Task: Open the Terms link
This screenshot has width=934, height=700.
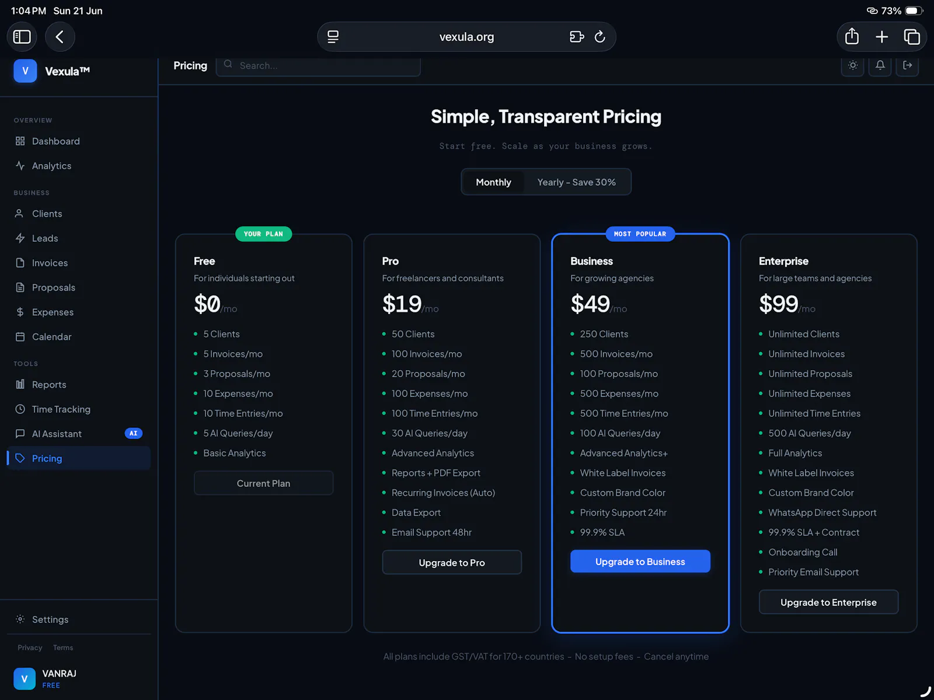Action: pyautogui.click(x=63, y=648)
